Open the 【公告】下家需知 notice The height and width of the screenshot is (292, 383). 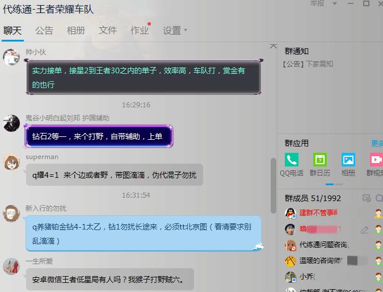308,64
